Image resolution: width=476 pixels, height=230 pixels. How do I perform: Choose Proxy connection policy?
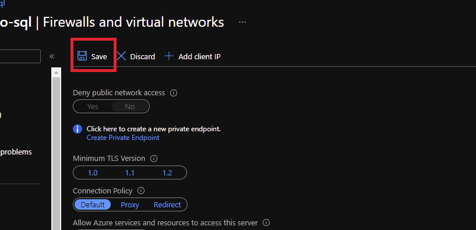[x=130, y=205]
